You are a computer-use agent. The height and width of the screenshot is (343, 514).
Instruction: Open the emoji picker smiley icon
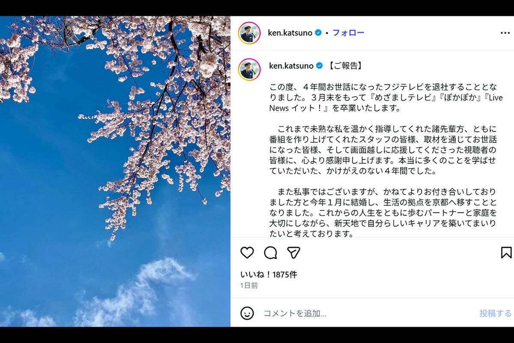[247, 313]
